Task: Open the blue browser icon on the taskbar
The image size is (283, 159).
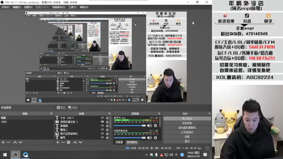Action: 25,155
